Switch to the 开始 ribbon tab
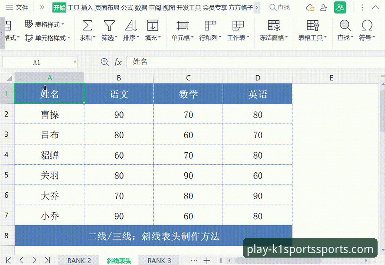 pos(59,8)
